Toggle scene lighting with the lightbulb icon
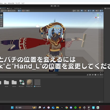Screen dimensions: 110x110 click(x=82, y=11)
